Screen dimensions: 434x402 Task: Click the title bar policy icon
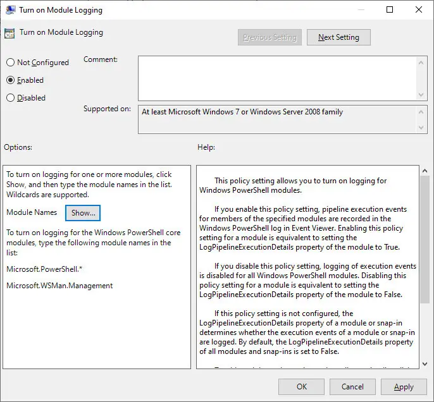coord(11,10)
